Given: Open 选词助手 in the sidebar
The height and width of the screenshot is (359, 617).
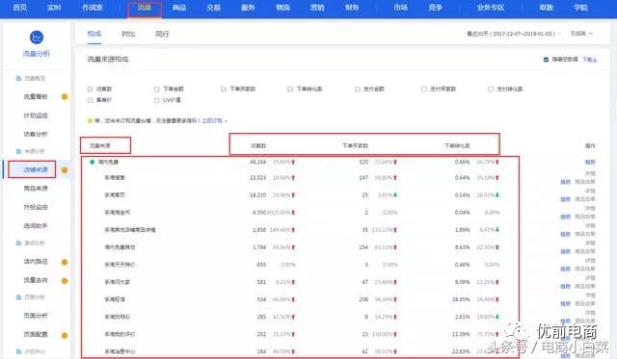Looking at the screenshot, I should coord(36,226).
